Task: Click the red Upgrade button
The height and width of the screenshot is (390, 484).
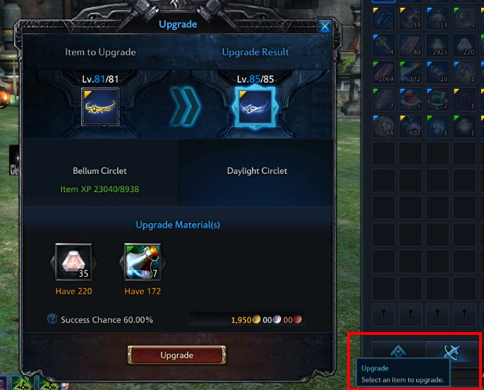Action: tap(176, 355)
